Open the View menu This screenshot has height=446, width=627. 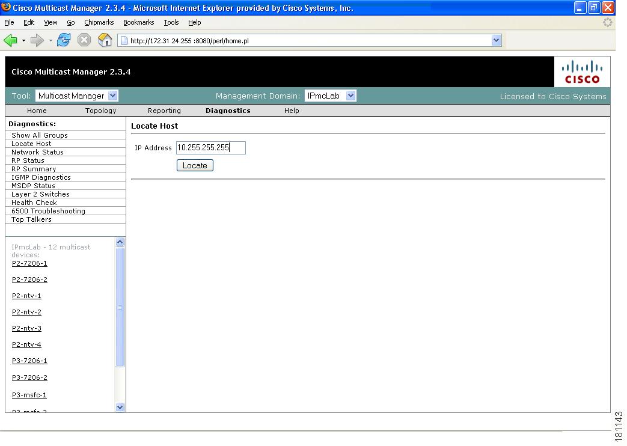point(50,22)
